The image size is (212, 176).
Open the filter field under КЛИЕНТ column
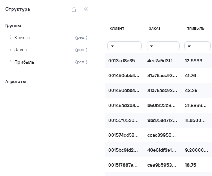point(125,46)
